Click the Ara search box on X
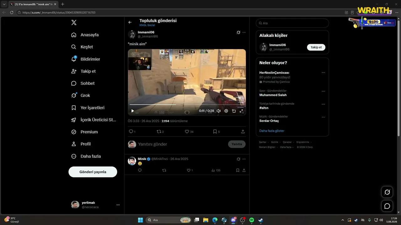This screenshot has height=225, width=401. (x=292, y=23)
